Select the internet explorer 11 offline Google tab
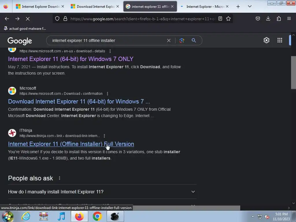This screenshot has width=296, height=222. pos(150,6)
